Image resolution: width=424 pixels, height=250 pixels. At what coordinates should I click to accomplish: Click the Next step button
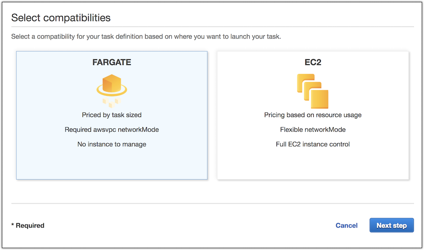[391, 225]
